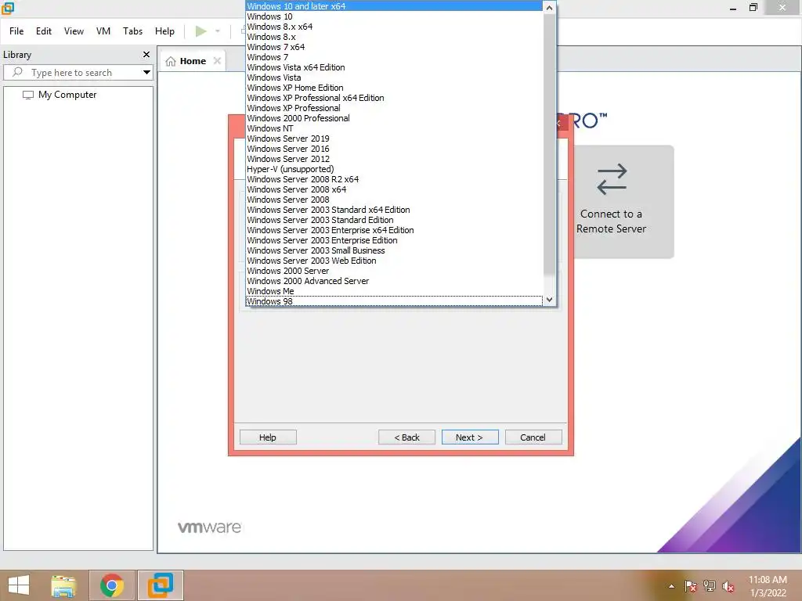Click the green Power On play icon
This screenshot has width=802, height=601.
click(x=201, y=31)
